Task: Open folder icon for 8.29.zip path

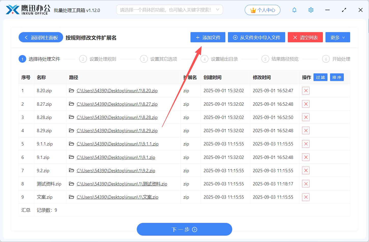Action: [72, 130]
